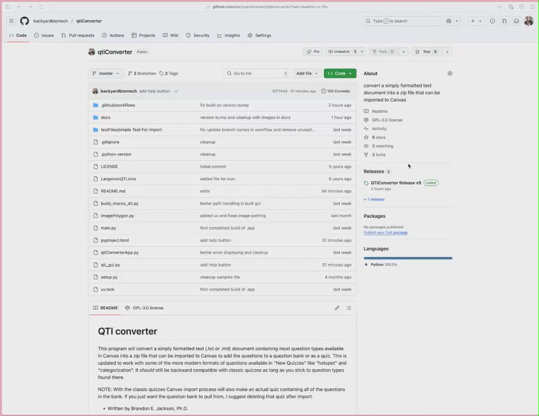Open the .github/workflows folder
This screenshot has width=539, height=416.
117,105
